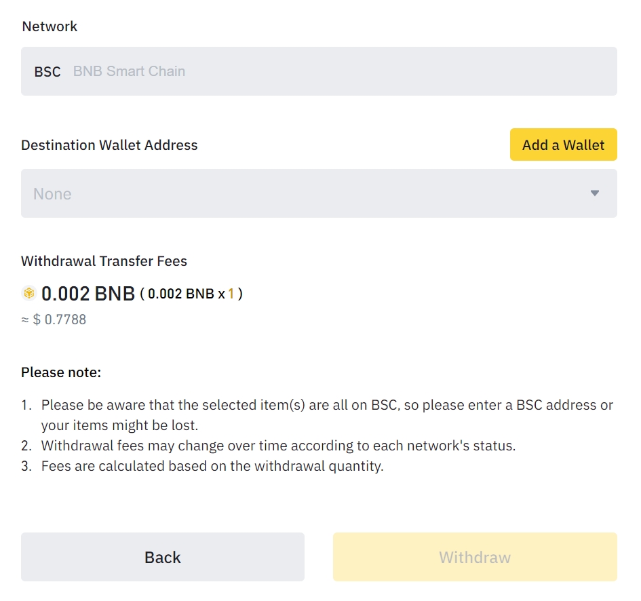The width and height of the screenshot is (641, 601).
Task: Click the approximate $ 0.7788 fee value
Action: pos(54,319)
